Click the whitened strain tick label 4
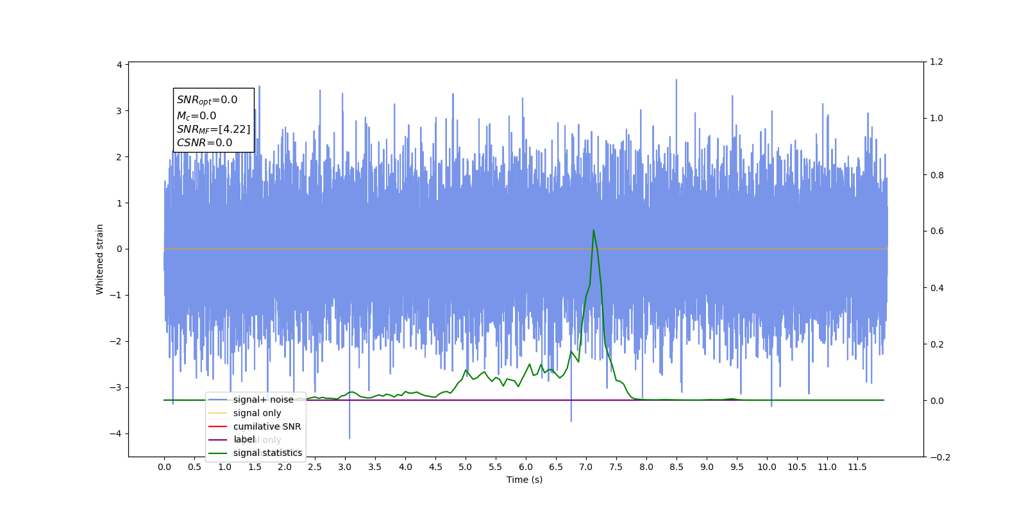The height and width of the screenshot is (513, 1026). (x=119, y=65)
